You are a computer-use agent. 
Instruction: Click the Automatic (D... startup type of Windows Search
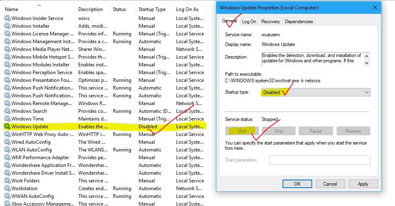154,111
